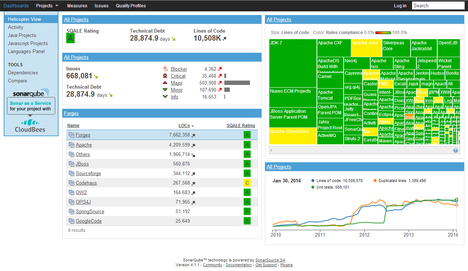468x271 pixels.
Task: Toggle LOCs column sort order
Action: 184,126
